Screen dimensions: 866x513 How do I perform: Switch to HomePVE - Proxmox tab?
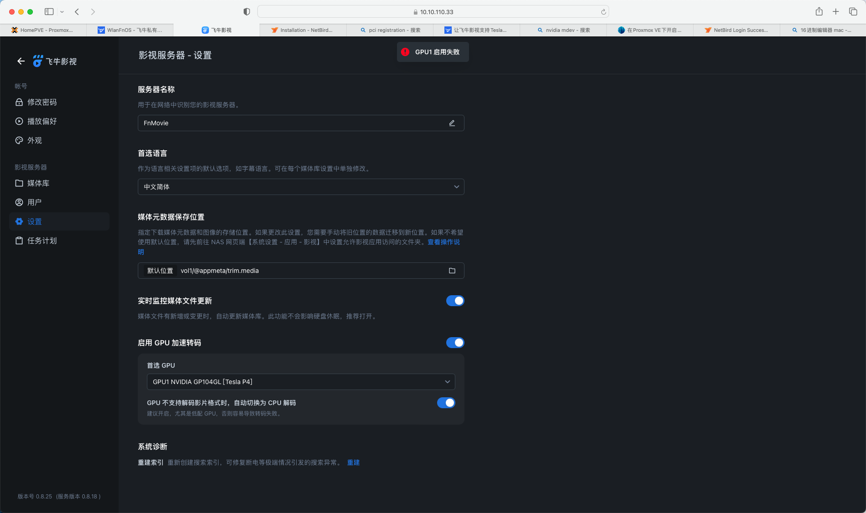coord(43,30)
